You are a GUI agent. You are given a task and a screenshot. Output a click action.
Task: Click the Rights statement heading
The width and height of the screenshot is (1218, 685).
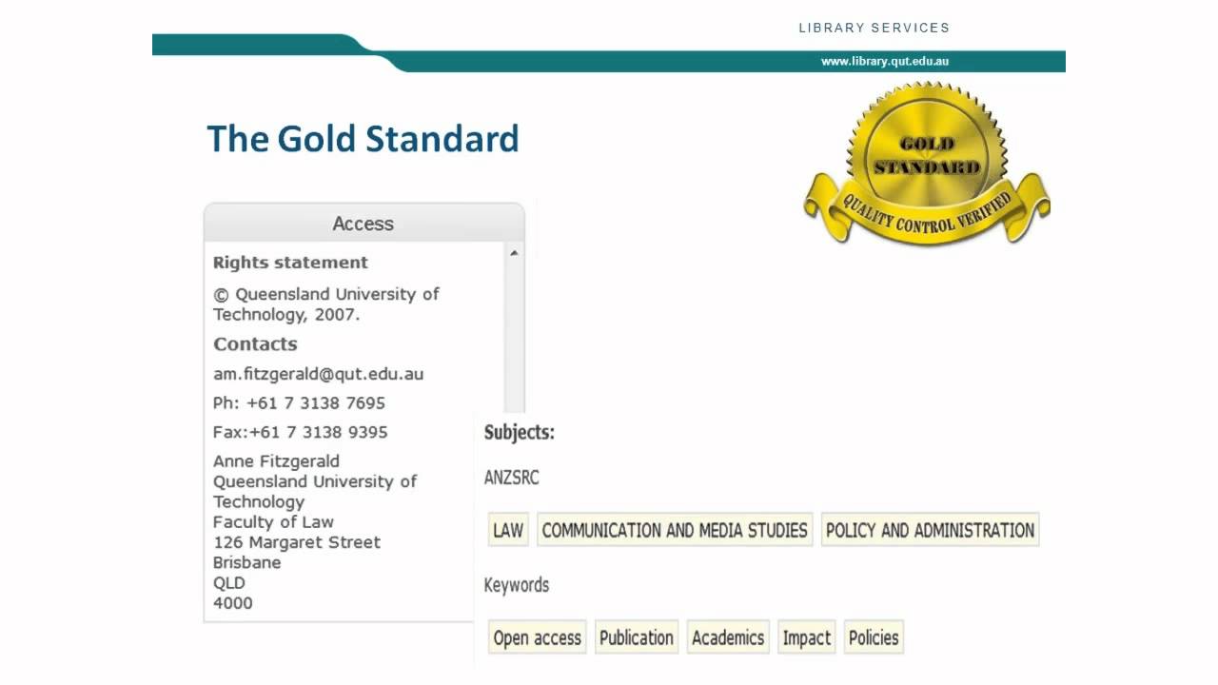290,263
